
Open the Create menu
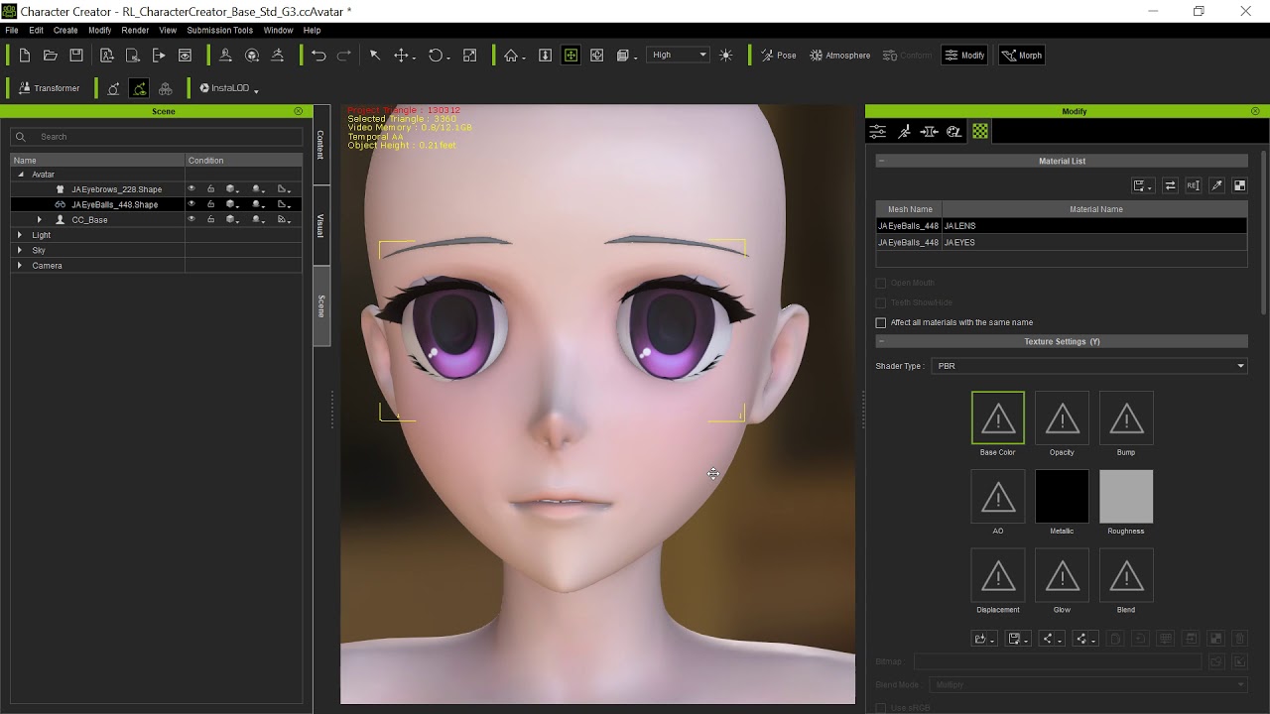point(65,31)
